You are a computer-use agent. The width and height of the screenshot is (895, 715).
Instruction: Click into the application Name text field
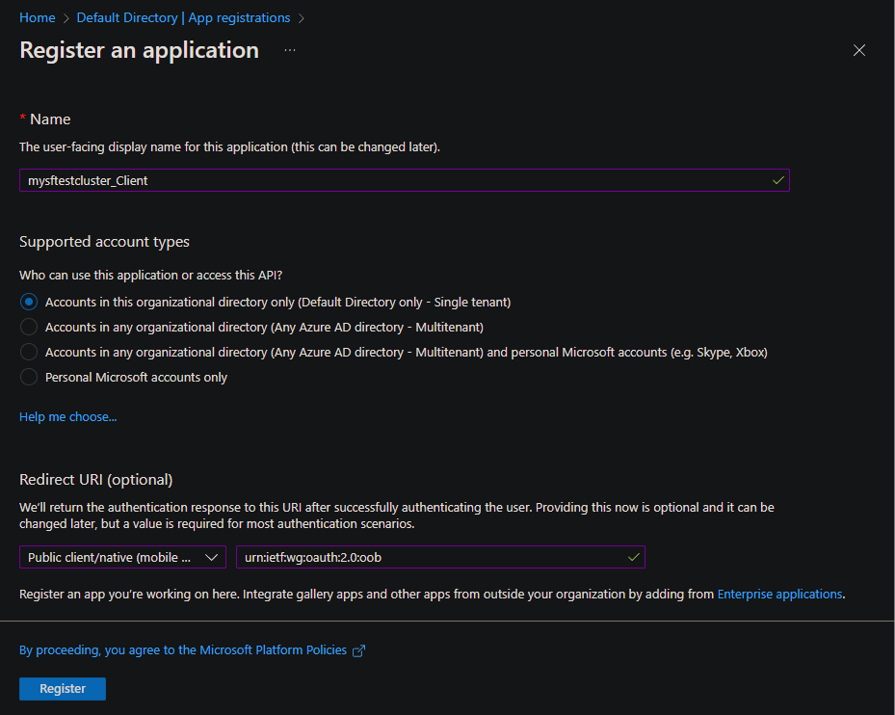coord(385,180)
